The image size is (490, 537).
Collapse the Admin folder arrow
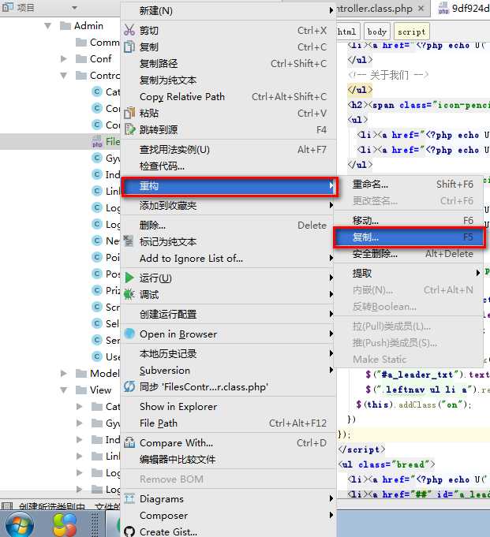click(48, 26)
